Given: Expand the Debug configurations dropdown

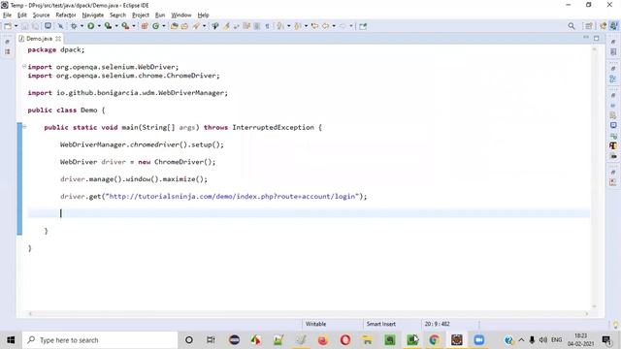Looking at the screenshot, I should (x=82, y=26).
